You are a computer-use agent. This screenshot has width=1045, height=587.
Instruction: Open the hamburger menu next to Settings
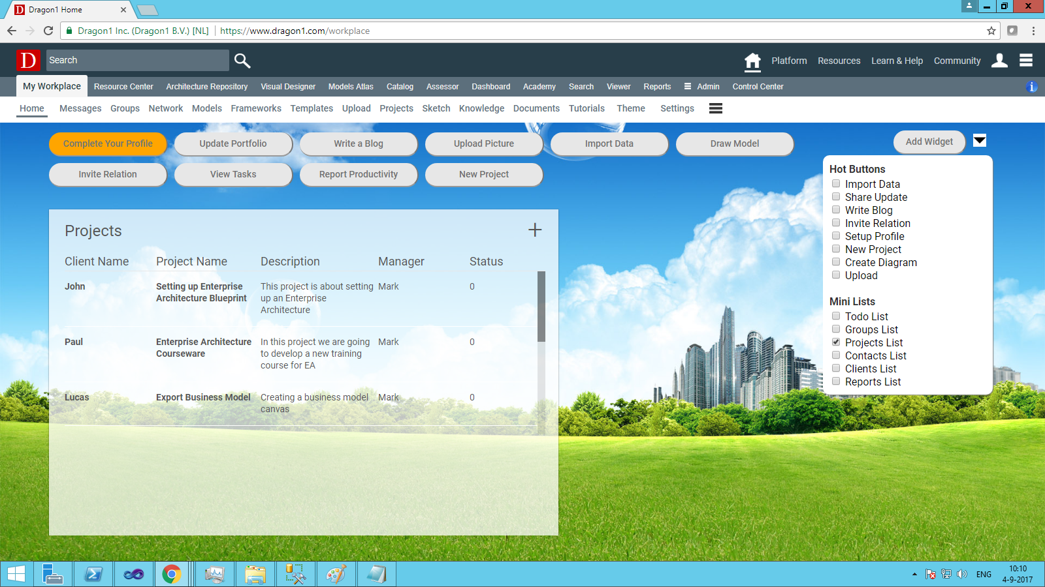716,108
